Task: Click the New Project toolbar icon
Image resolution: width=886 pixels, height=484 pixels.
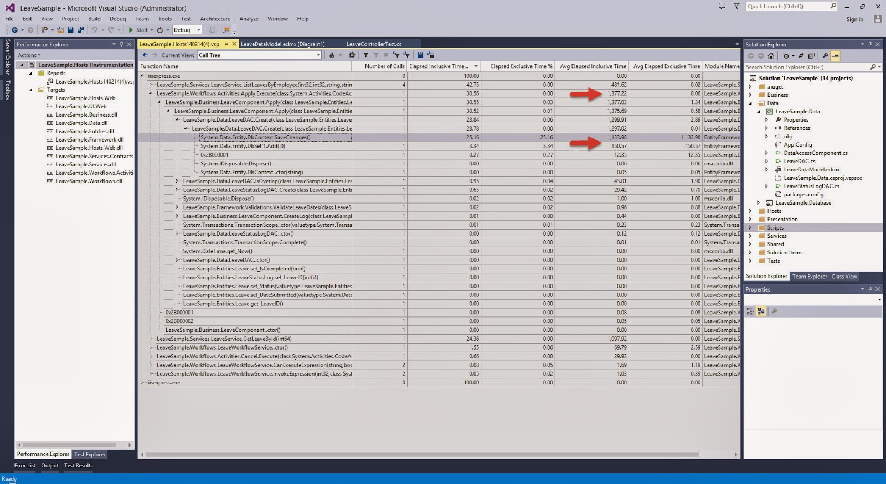Action: click(x=44, y=30)
